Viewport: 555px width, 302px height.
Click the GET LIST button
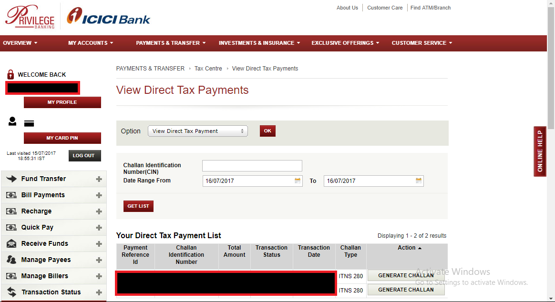[x=138, y=206]
